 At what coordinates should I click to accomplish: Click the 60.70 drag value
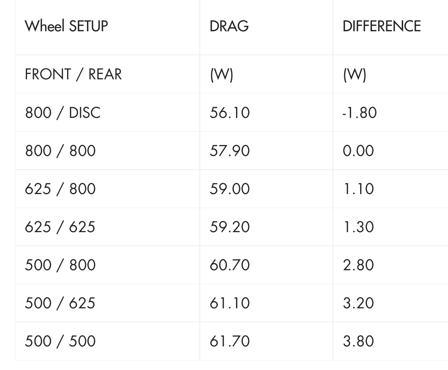[x=230, y=265]
